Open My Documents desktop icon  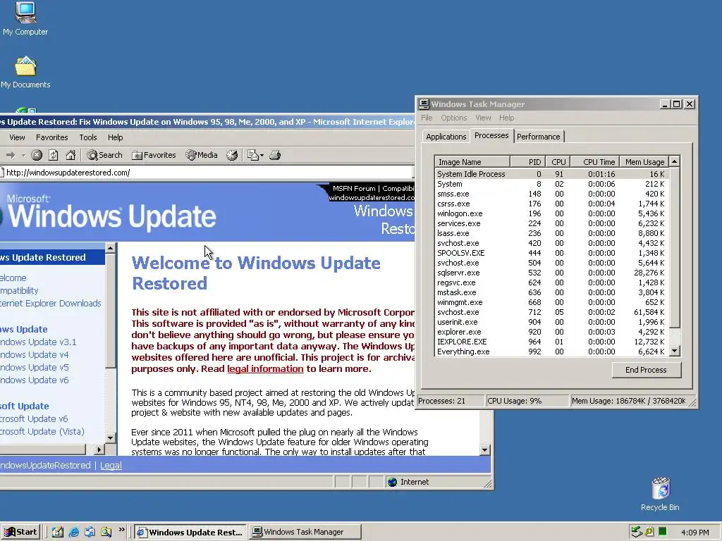tap(25, 73)
